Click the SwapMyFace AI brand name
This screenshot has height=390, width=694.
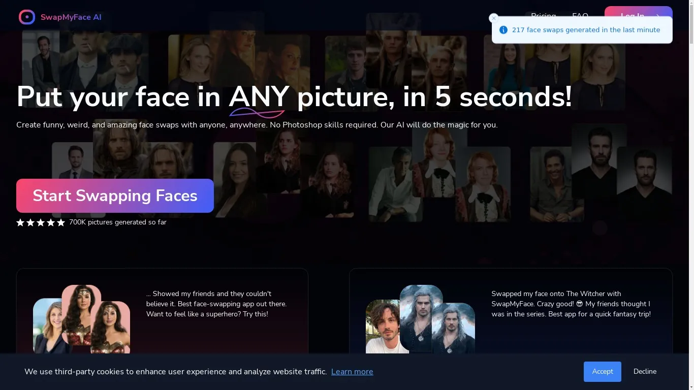pyautogui.click(x=71, y=17)
